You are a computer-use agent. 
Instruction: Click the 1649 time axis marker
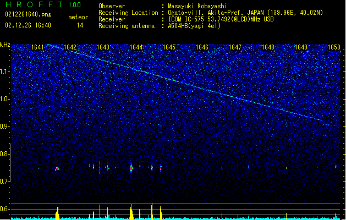pos(301,47)
